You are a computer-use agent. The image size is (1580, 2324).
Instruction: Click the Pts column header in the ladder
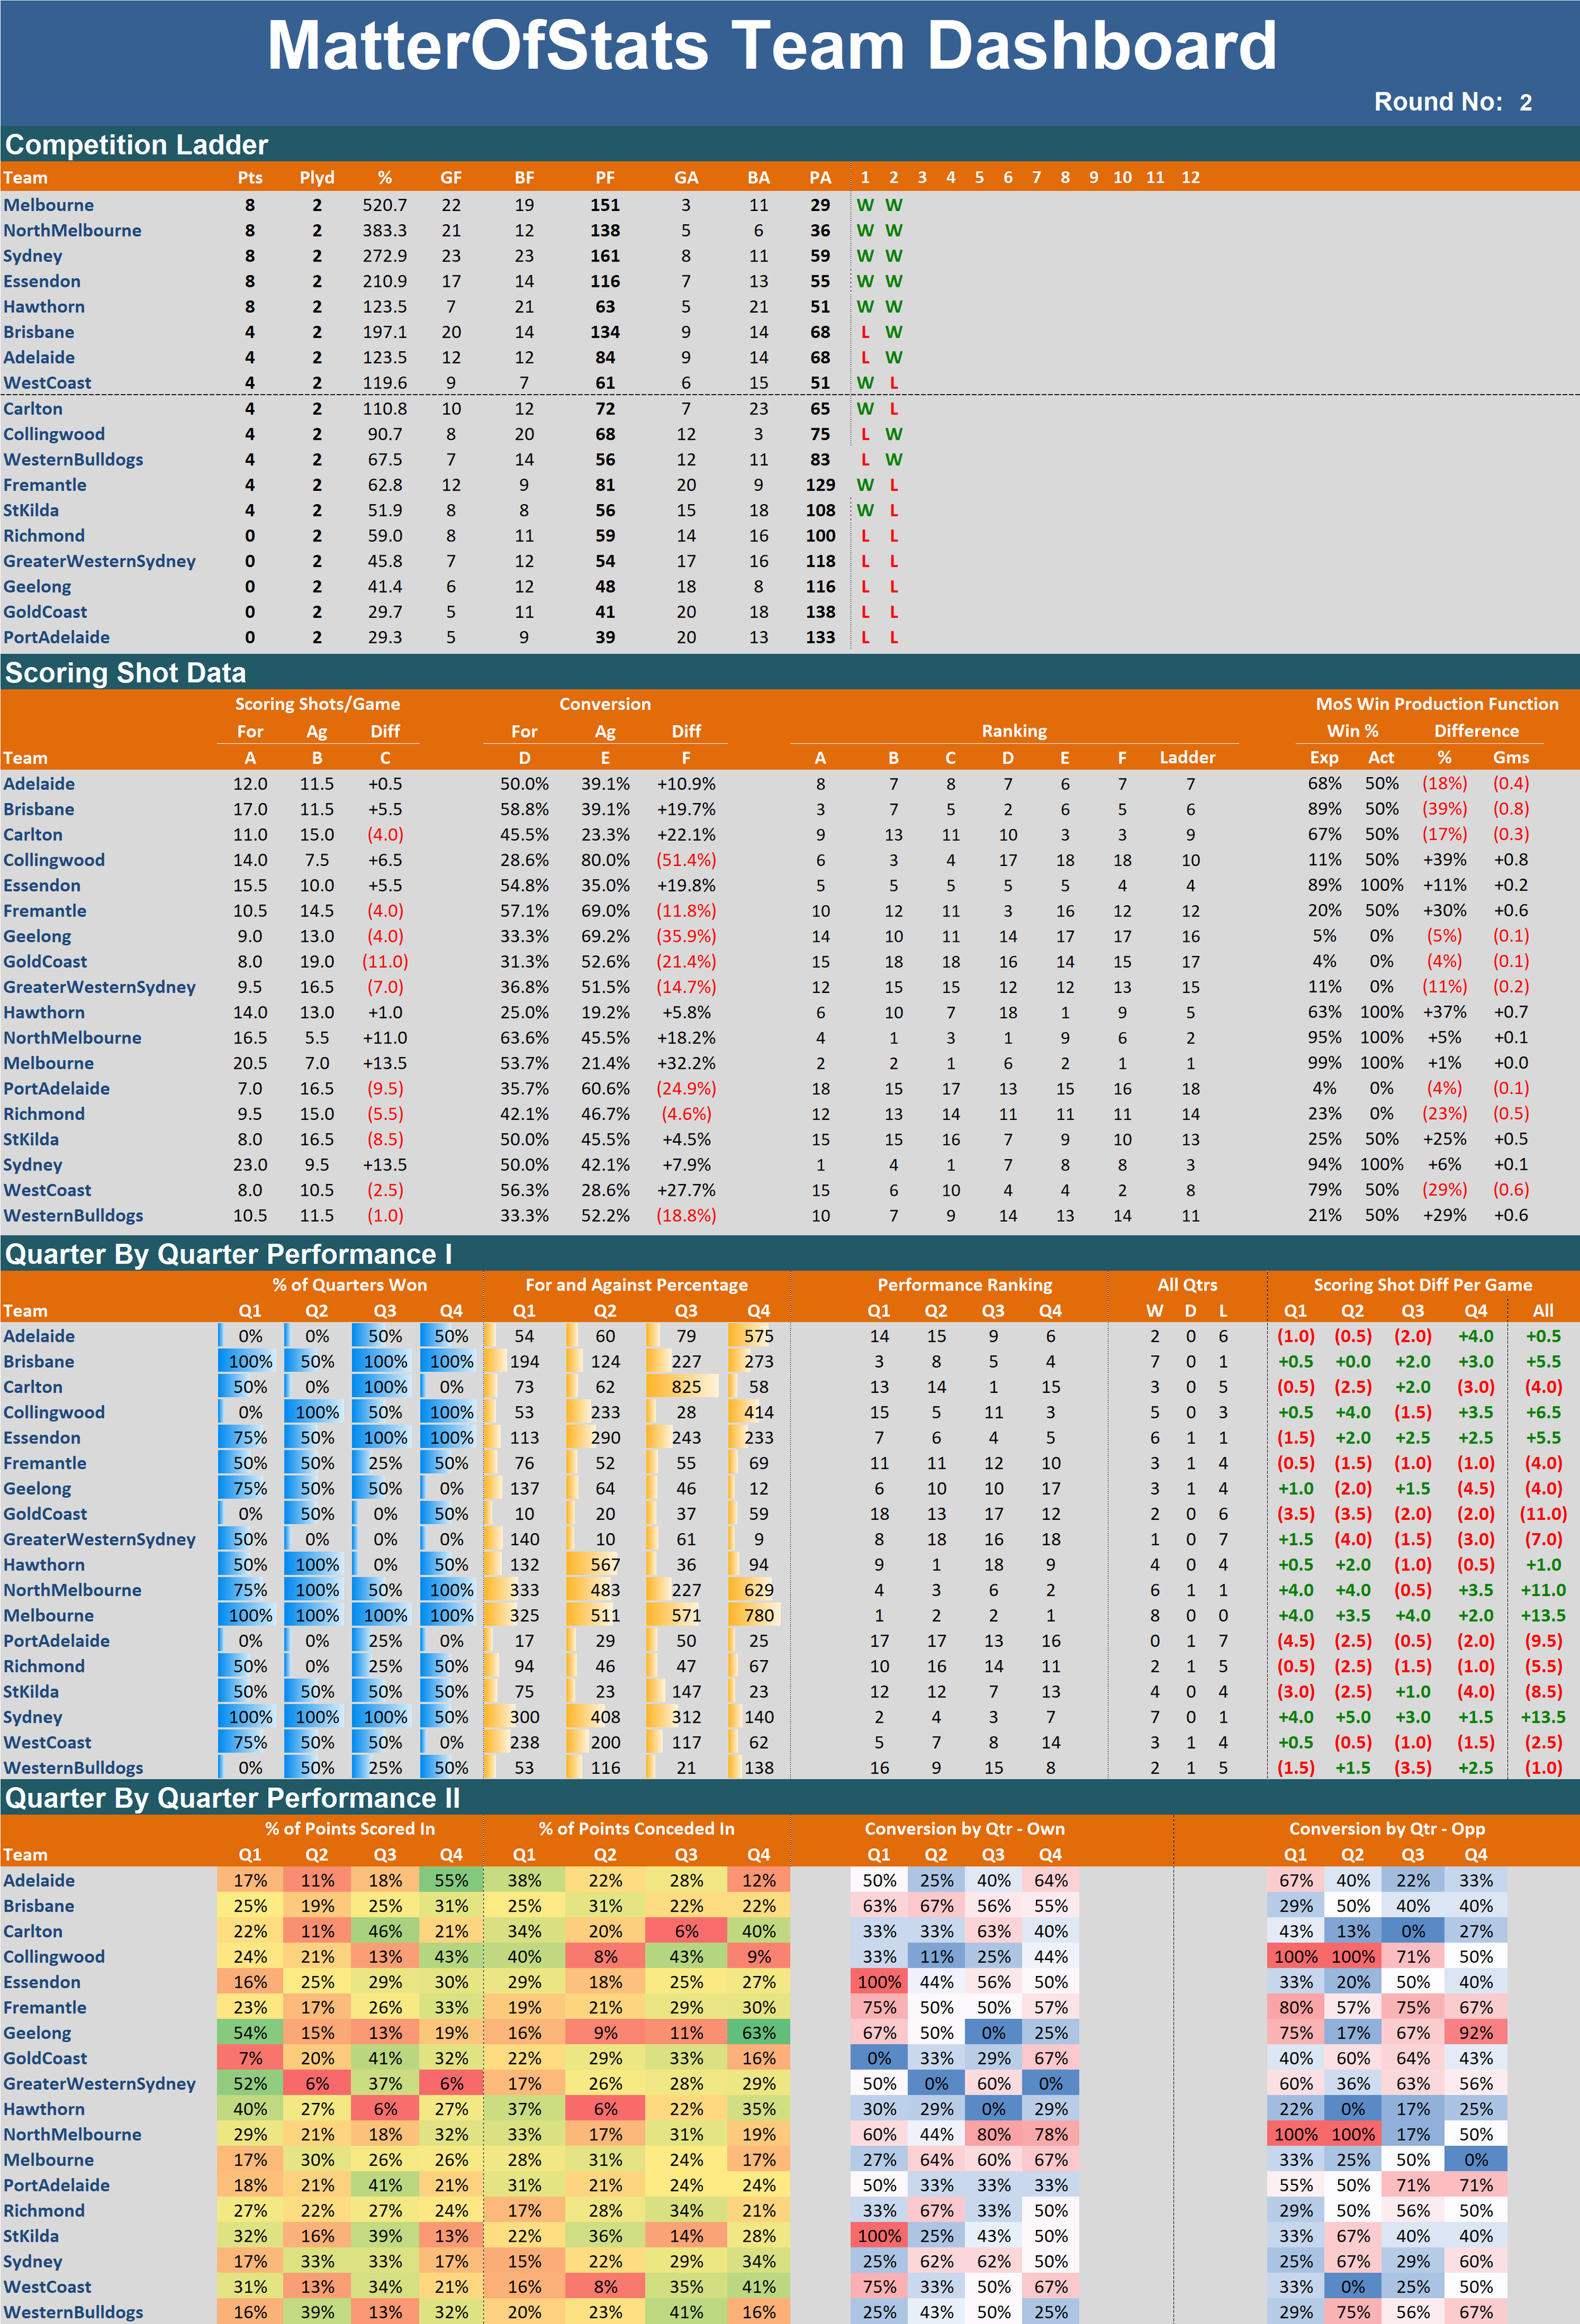pyautogui.click(x=250, y=178)
